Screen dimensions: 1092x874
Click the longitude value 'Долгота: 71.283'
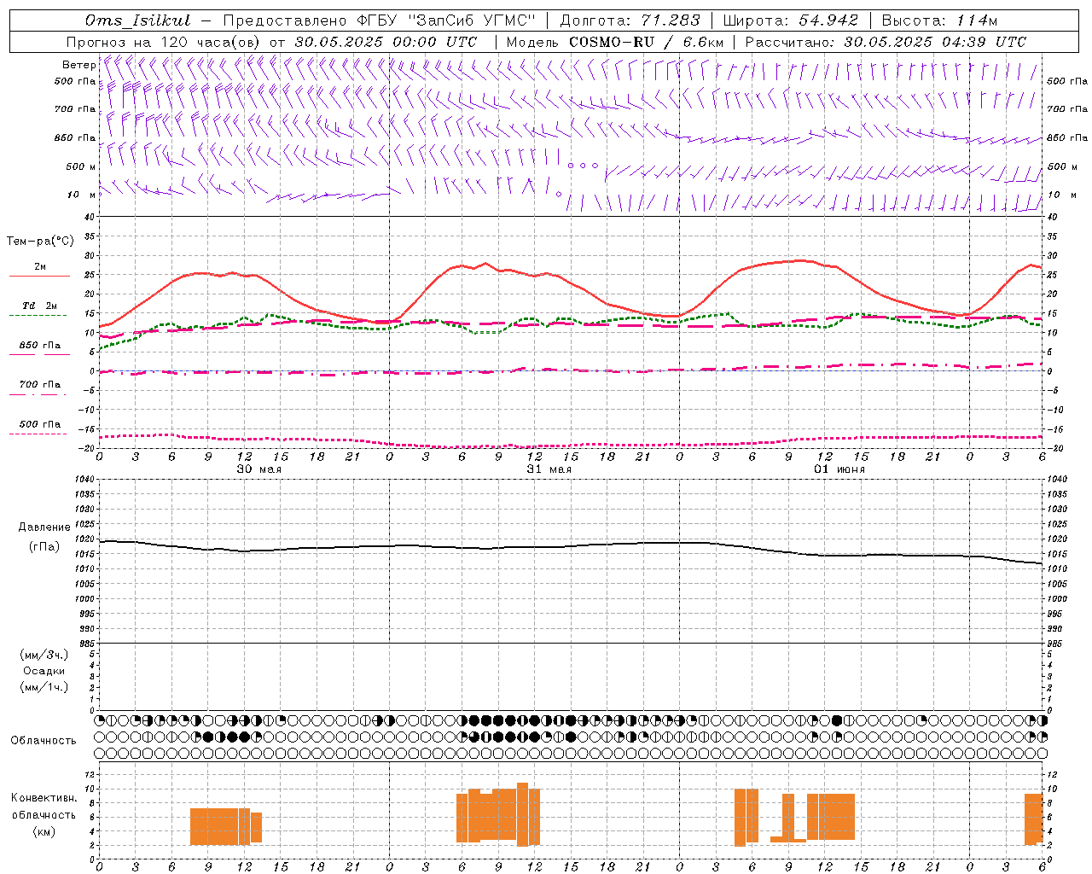(630, 20)
